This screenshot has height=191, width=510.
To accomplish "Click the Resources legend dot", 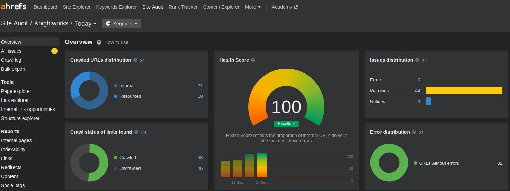I will [116, 96].
